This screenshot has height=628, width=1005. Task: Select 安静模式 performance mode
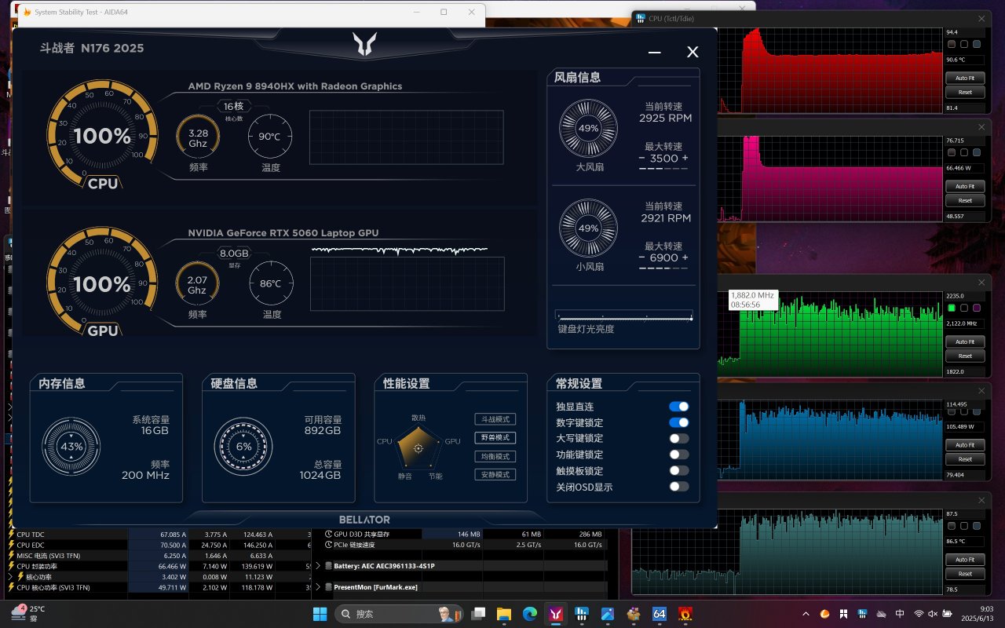[495, 475]
